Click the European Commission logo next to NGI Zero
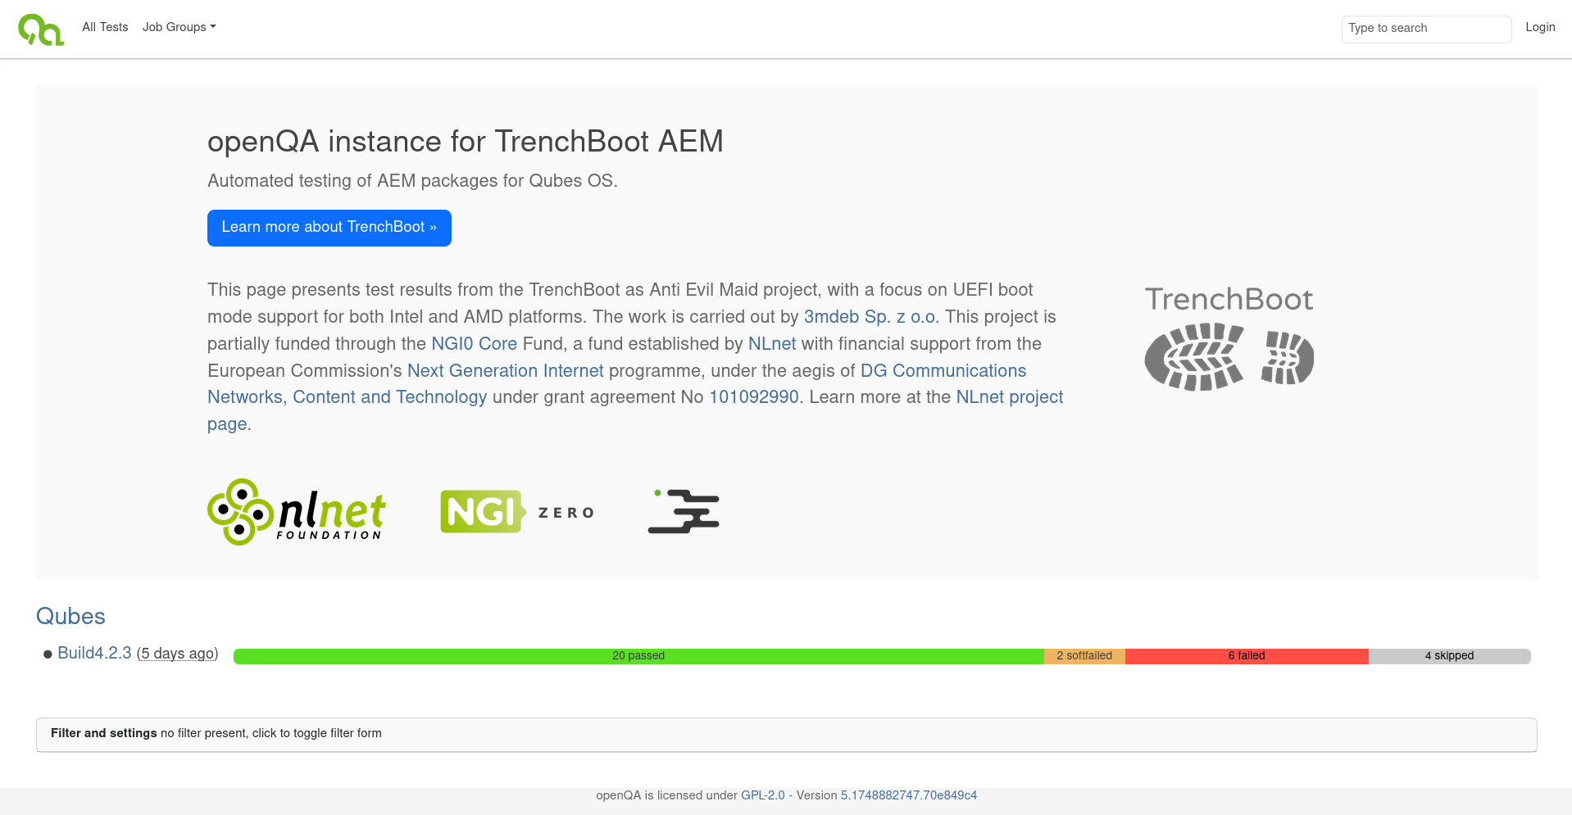 click(685, 511)
